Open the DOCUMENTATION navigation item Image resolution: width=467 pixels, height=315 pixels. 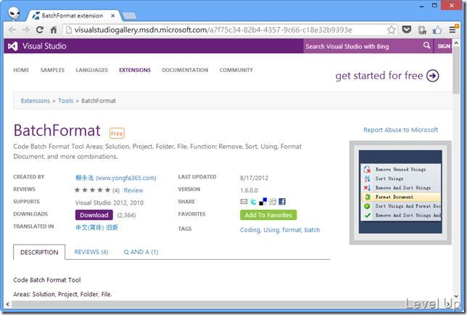(x=185, y=70)
